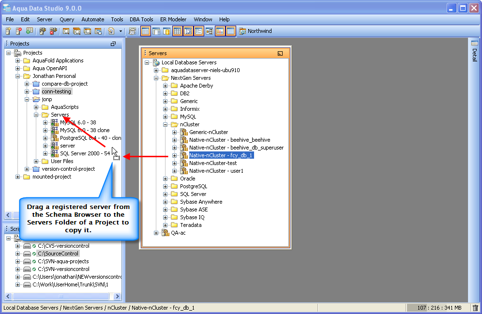Click the Disconnect plug icon with red badge
Screen dimensions: 482x314
point(54,31)
